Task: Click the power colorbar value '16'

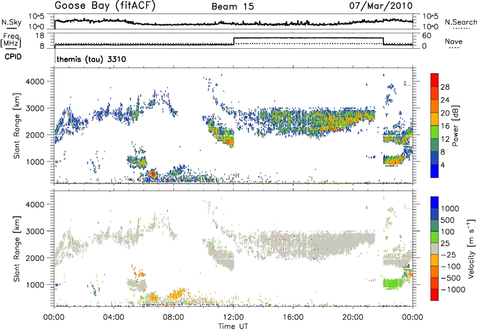Action: point(445,126)
